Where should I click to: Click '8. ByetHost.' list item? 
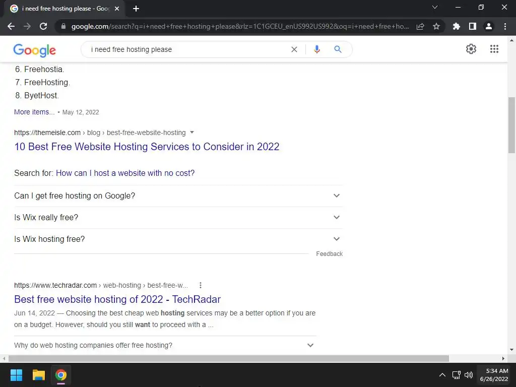tap(37, 96)
